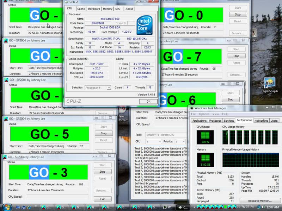Click the Core Speed value 3311.7 MHz
The image size is (282, 211).
pos(96,64)
